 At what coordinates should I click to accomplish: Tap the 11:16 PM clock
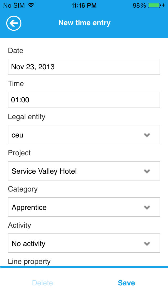click(x=84, y=6)
